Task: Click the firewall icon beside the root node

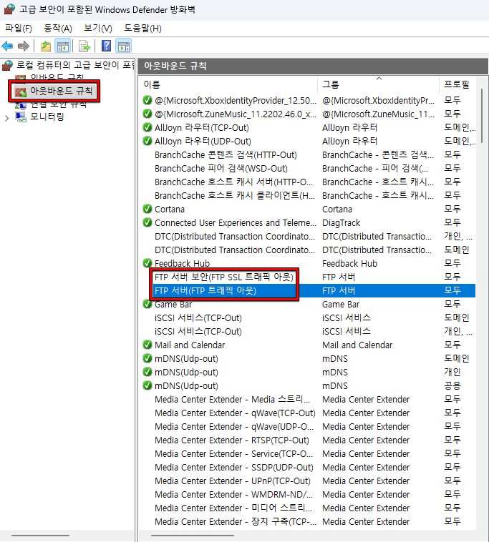Action: coord(7,65)
